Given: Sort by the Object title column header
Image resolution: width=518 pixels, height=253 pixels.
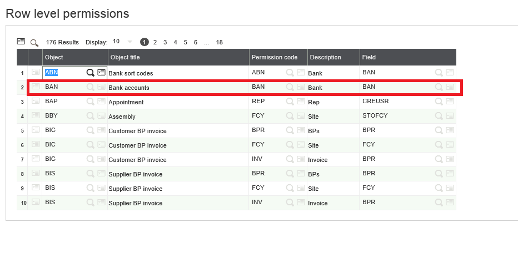Looking at the screenshot, I should [178, 57].
